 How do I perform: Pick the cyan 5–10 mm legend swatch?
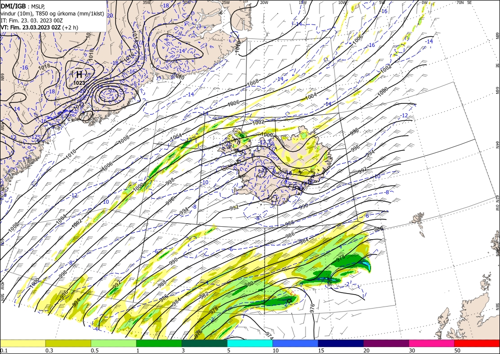tap(250, 343)
